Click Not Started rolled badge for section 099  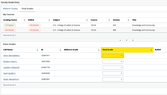(34, 30)
